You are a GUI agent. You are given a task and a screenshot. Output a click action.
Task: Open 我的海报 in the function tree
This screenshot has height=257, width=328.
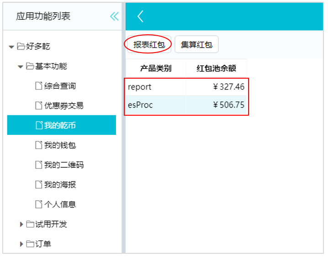click(60, 185)
